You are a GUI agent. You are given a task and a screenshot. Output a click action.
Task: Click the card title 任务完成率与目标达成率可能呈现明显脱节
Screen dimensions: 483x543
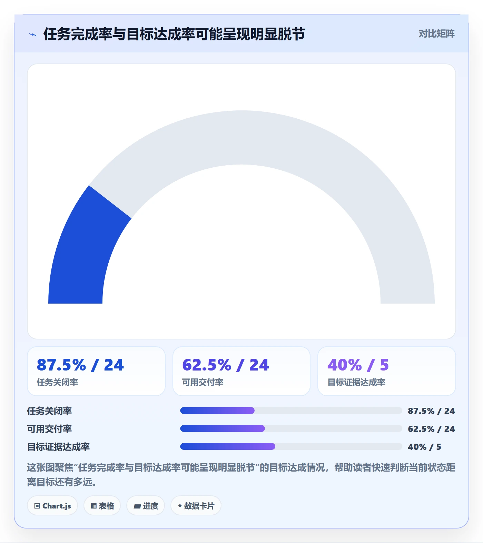[174, 34]
